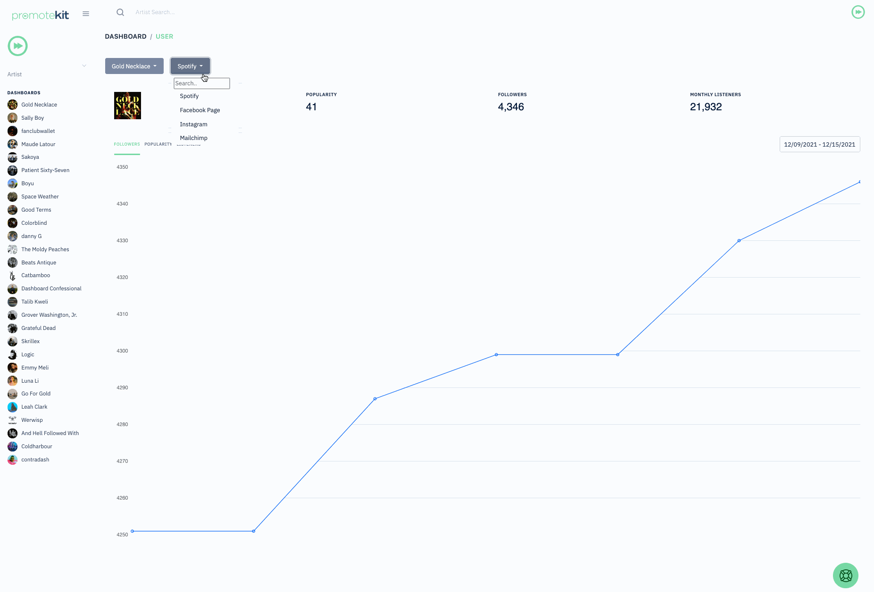The height and width of the screenshot is (592, 874).
Task: Click Sally Boy avatar icon
Action: (13, 118)
